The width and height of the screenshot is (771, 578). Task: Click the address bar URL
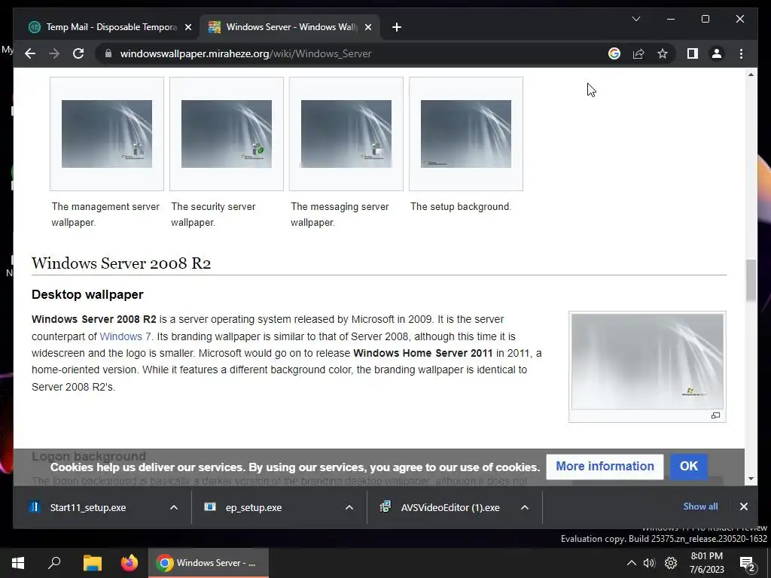point(246,53)
